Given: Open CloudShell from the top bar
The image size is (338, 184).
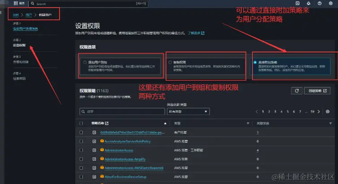Looking at the screenshot, I should click(x=297, y=3).
